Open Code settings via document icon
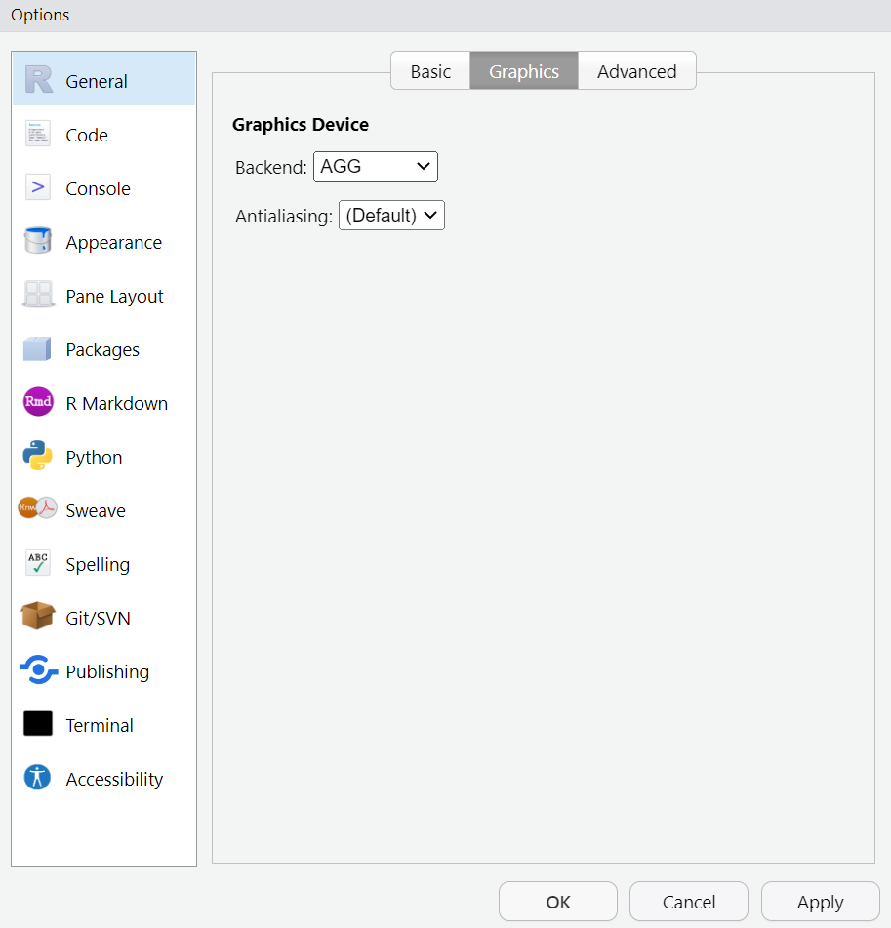The width and height of the screenshot is (891, 928). (x=38, y=135)
